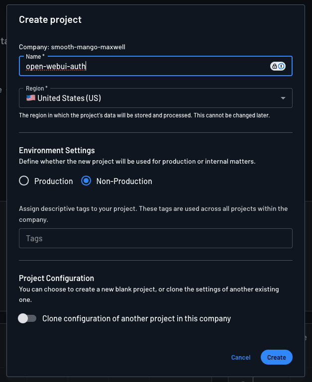Click the "Clone configuration of another project" label

point(137,318)
